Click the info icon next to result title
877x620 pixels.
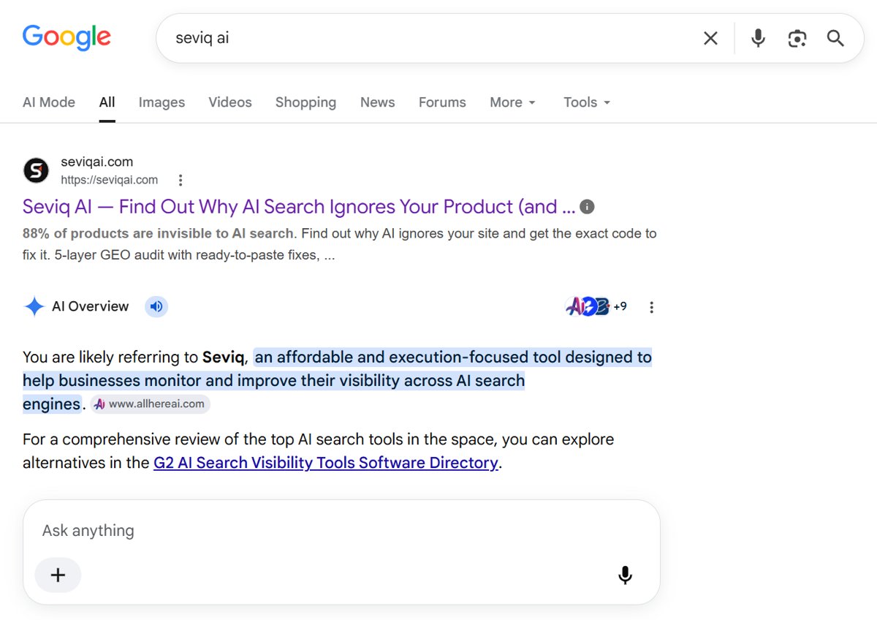(587, 207)
